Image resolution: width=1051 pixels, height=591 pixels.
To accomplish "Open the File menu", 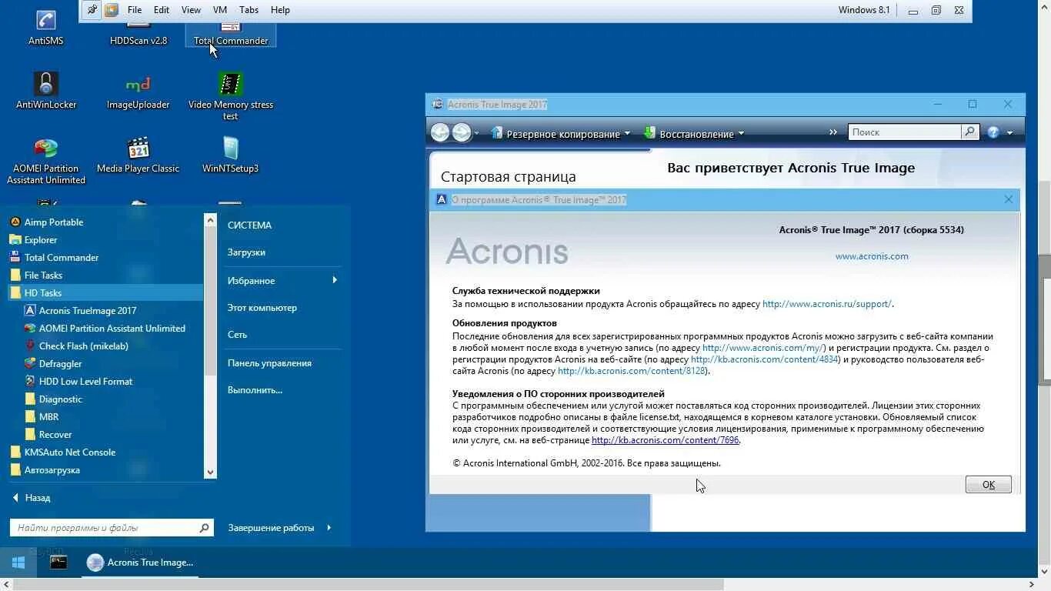I will [135, 10].
